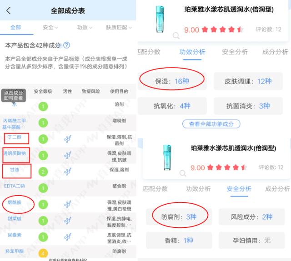Expand the 功效 filter dropdown
291x261 pixels.
[85, 27]
